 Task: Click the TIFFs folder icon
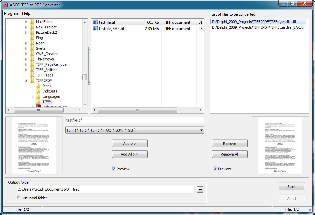click(38, 102)
